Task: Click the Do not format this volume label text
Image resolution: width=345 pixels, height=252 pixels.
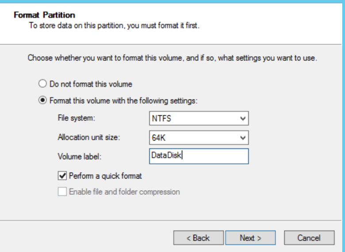Action: (x=91, y=84)
